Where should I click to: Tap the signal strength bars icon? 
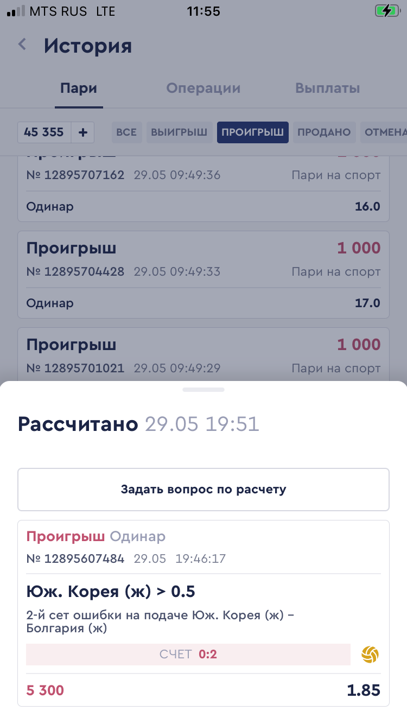tap(16, 11)
